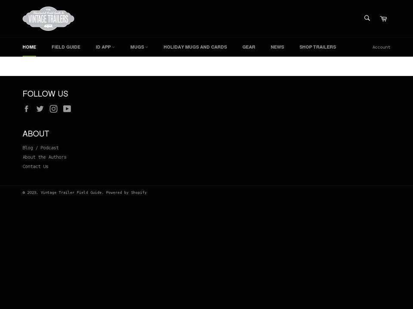Open the Blog / Podcast link
413x309 pixels.
[x=40, y=148]
